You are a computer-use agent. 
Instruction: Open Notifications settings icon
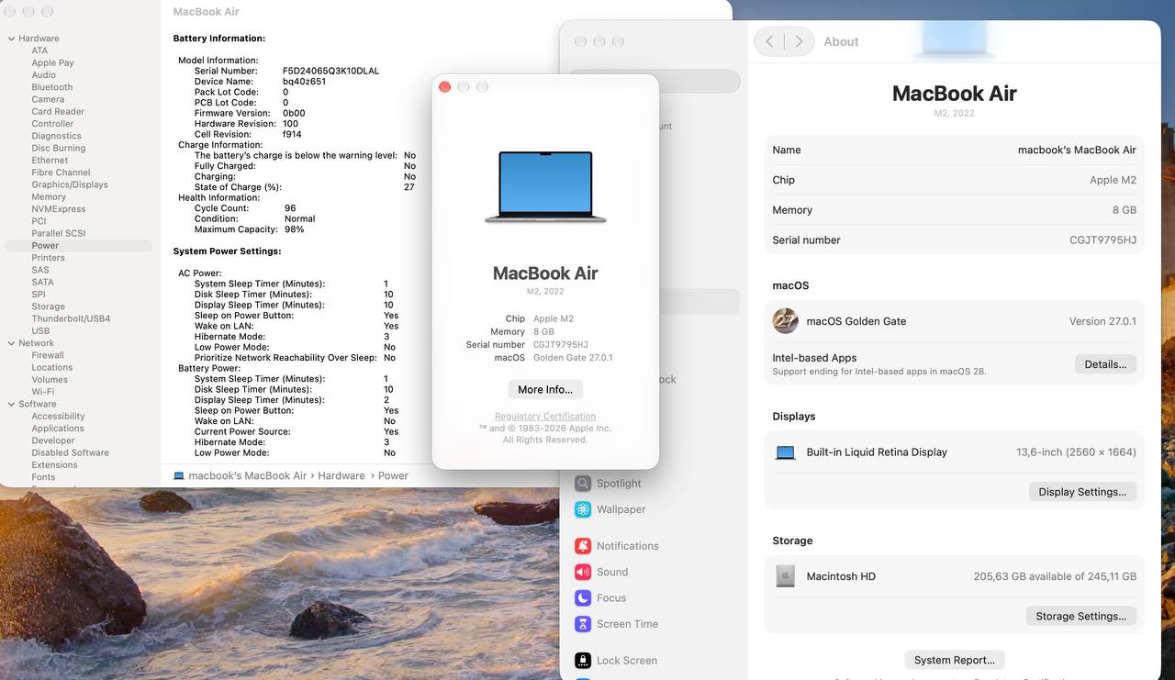583,546
